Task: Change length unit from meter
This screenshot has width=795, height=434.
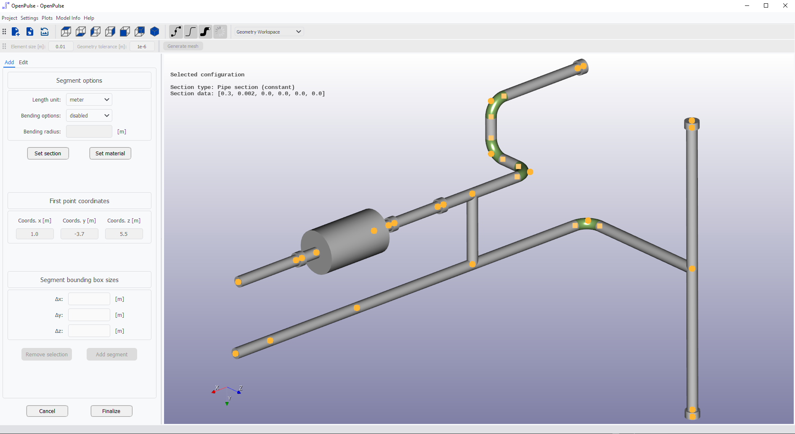Action: (x=88, y=99)
